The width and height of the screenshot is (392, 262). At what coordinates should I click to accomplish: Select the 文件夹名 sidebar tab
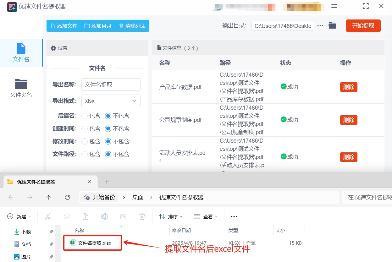21,88
